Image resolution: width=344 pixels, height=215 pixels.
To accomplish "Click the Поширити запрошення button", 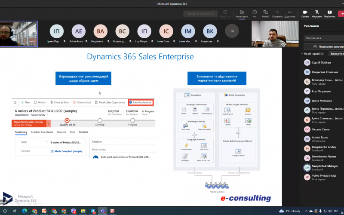I will point(324,46).
